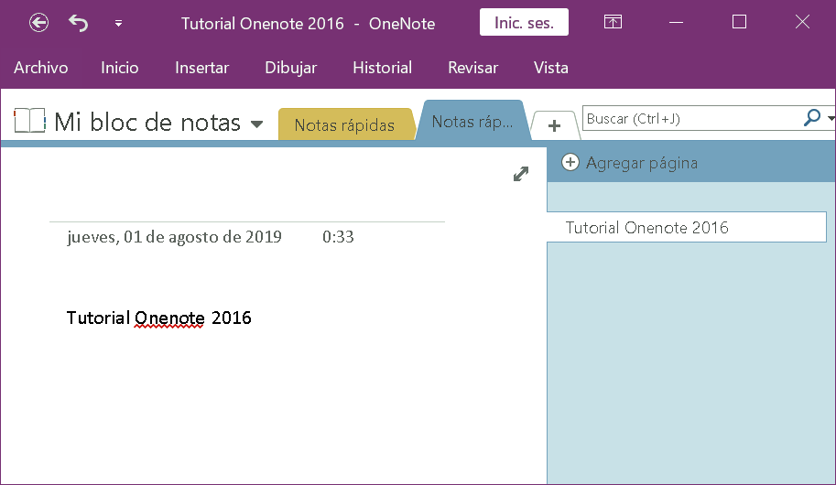Expand page to full view with arrow icon

click(x=521, y=174)
